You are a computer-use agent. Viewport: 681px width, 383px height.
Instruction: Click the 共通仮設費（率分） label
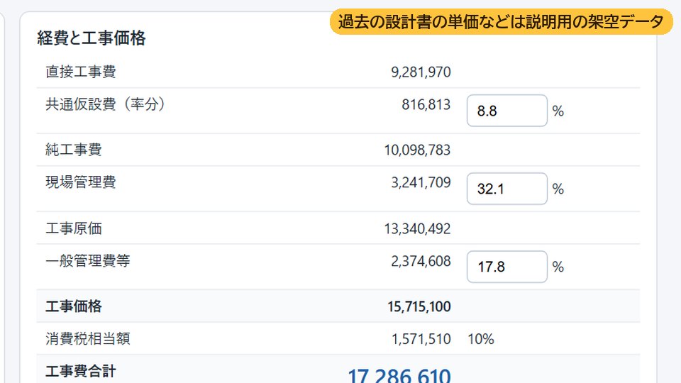point(105,104)
